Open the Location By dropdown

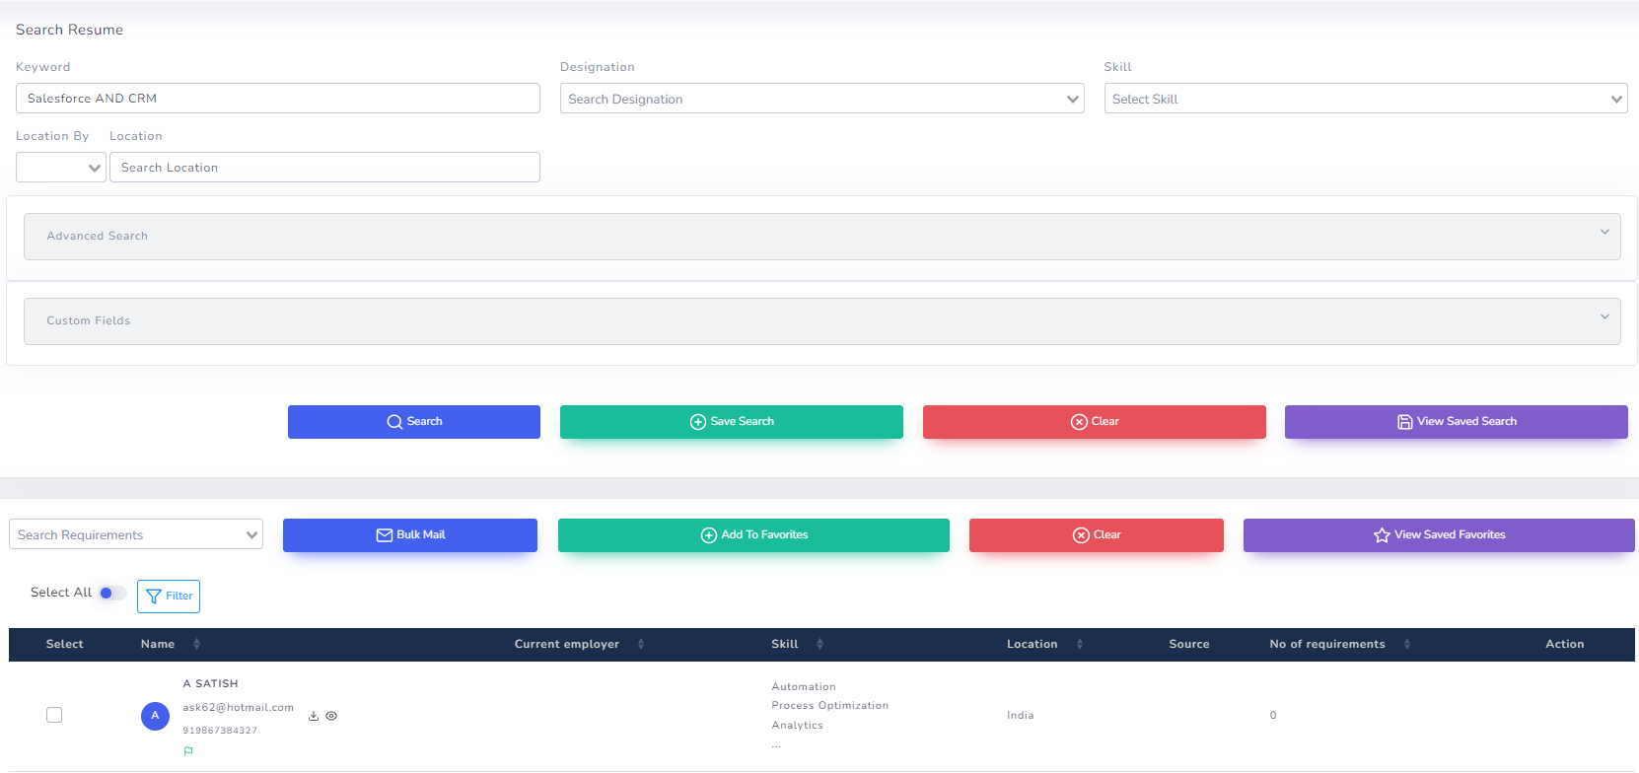pos(61,168)
